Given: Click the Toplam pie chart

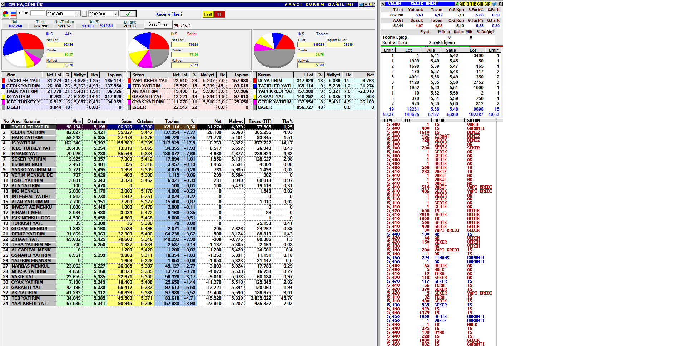Looking at the screenshot, I should click(274, 50).
